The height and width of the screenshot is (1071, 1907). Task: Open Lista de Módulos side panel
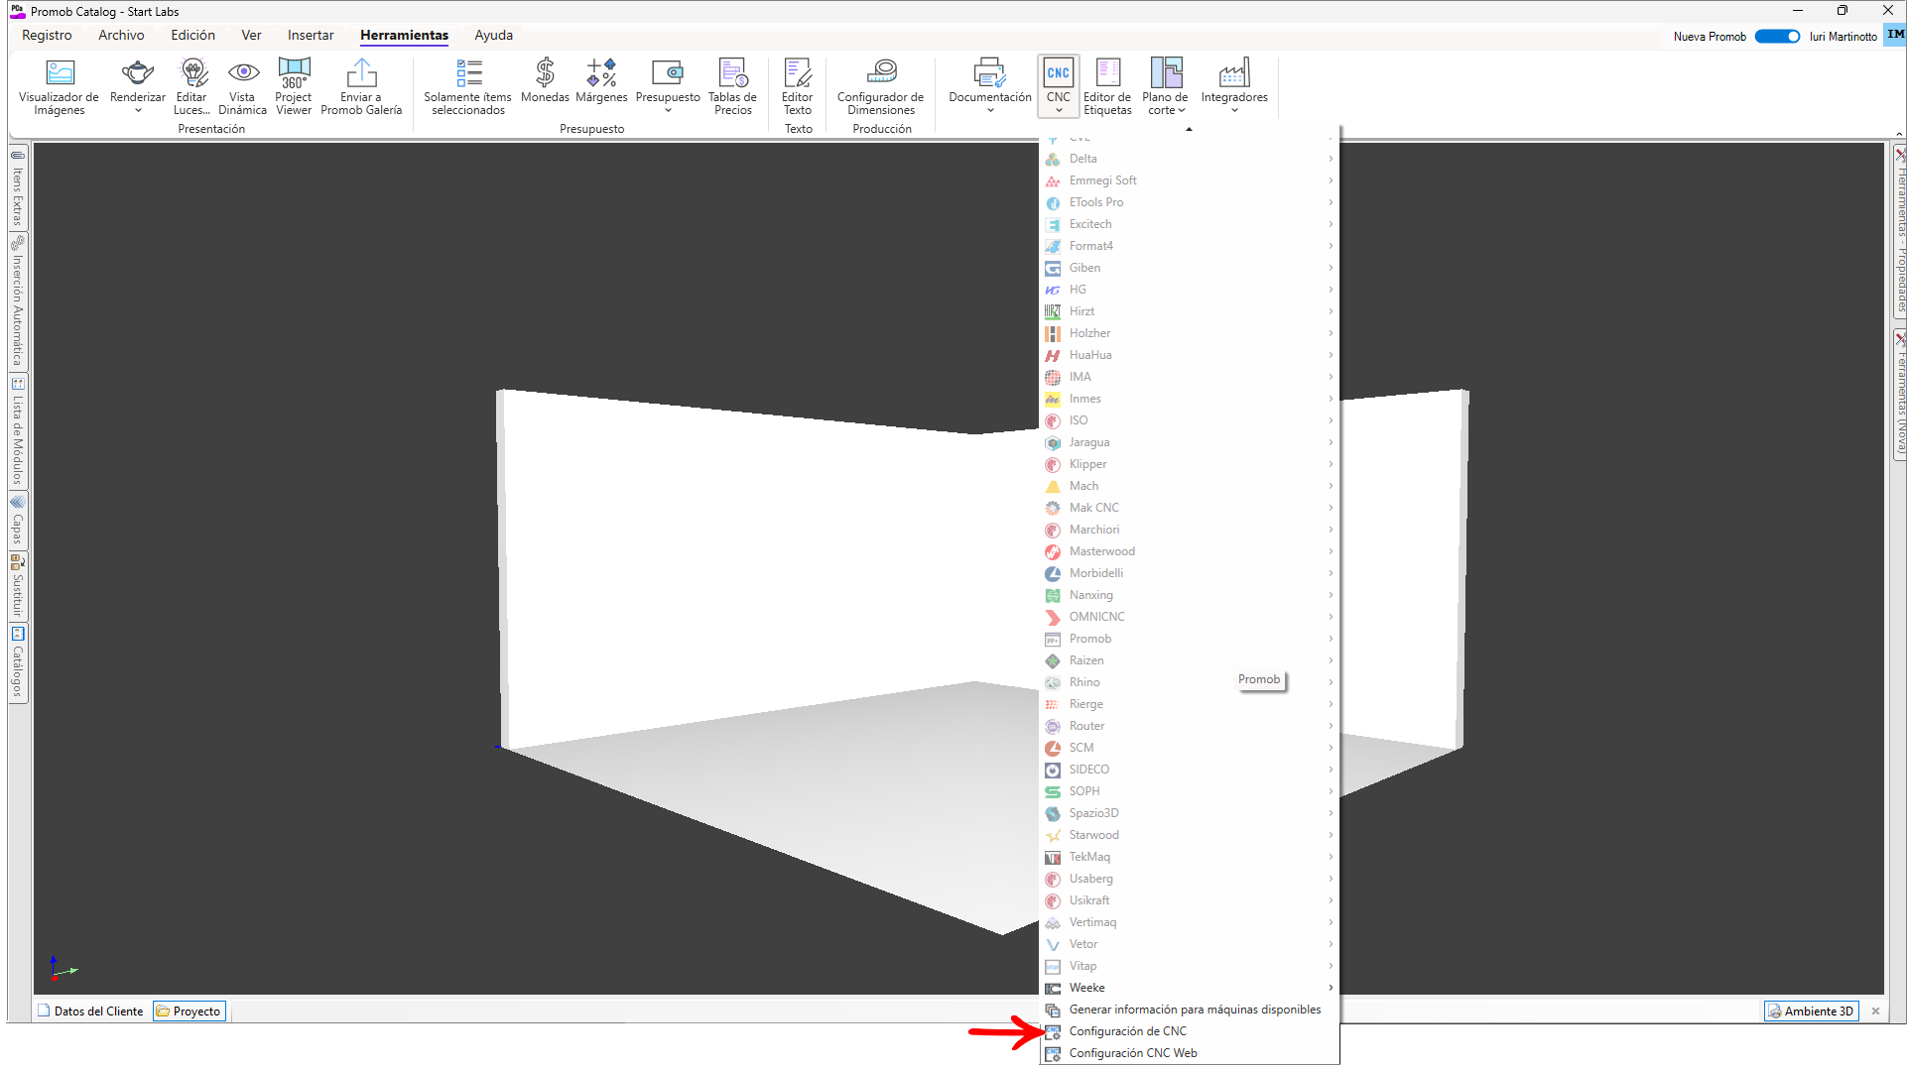17,431
